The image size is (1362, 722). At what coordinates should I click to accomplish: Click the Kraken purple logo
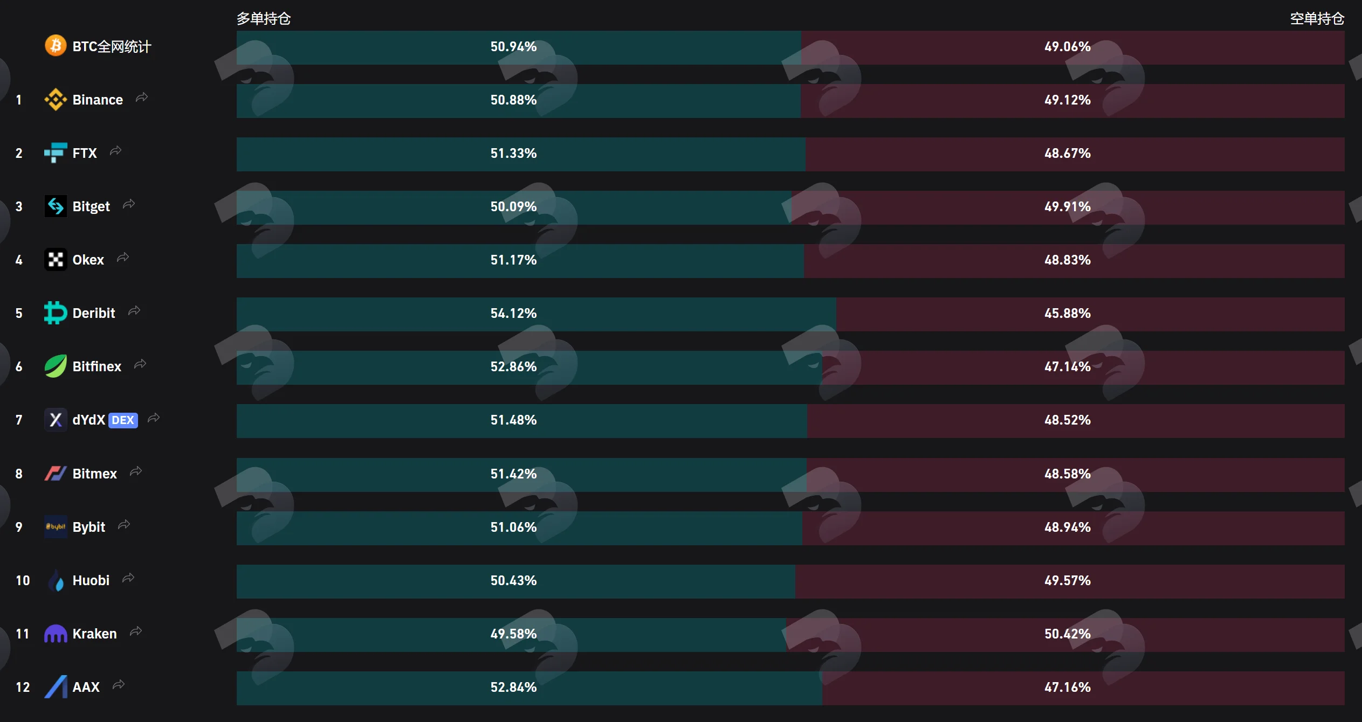pos(56,634)
